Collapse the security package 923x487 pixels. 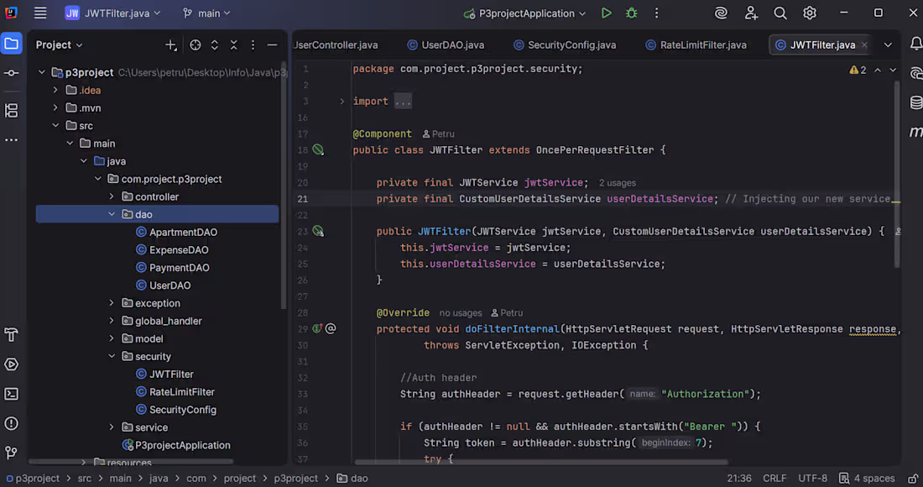pyautogui.click(x=112, y=356)
